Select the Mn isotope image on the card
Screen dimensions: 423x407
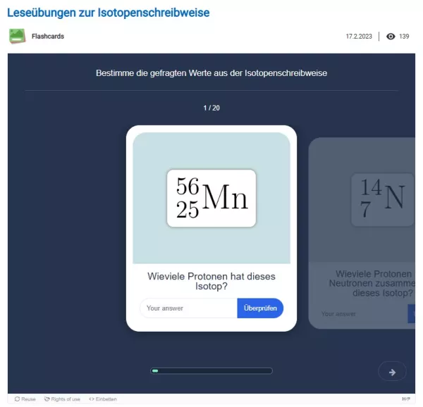(211, 199)
